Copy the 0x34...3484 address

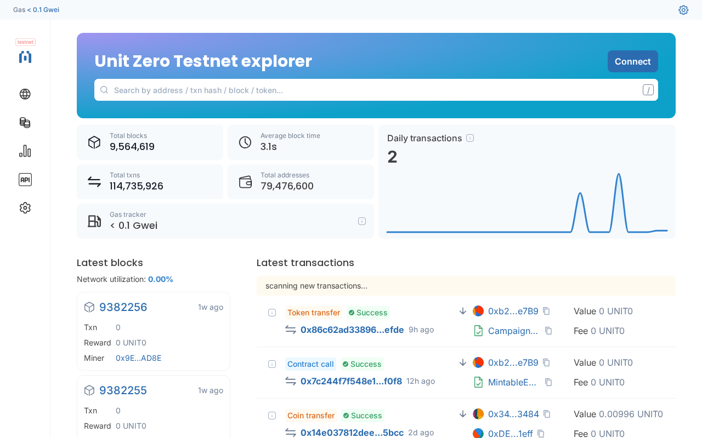tap(547, 414)
